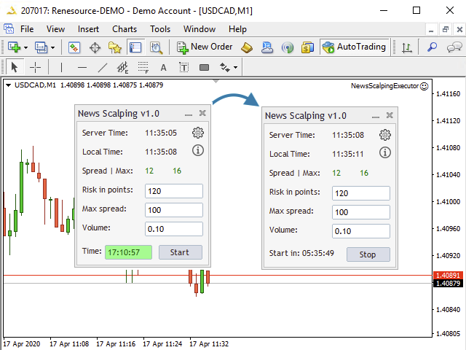Expand the Profiles dropdown arrow
Screen dimensions: 466x350
[53, 47]
